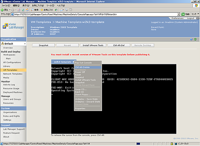The width and height of the screenshot is (200, 146).
Task: Click the Logout link
Action: (191, 18)
